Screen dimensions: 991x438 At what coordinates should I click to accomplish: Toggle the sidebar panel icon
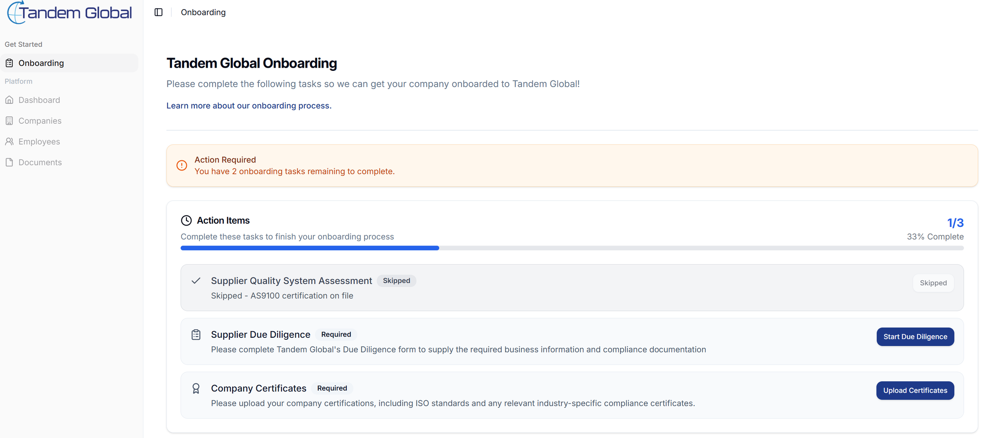click(158, 12)
